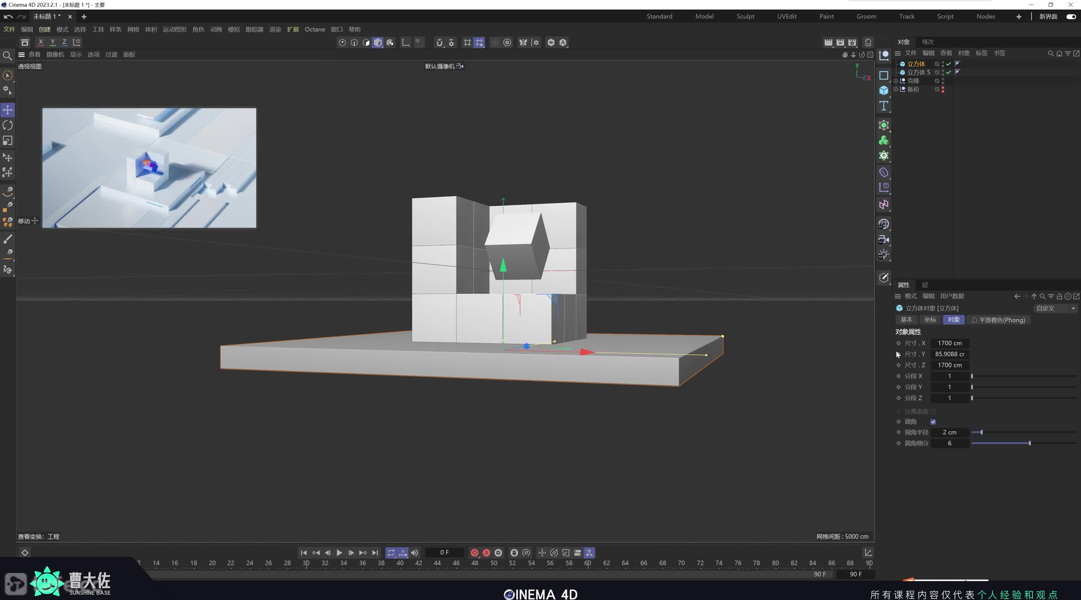
Task: Toggle the 圆角 fillet checkbox
Action: click(x=933, y=422)
